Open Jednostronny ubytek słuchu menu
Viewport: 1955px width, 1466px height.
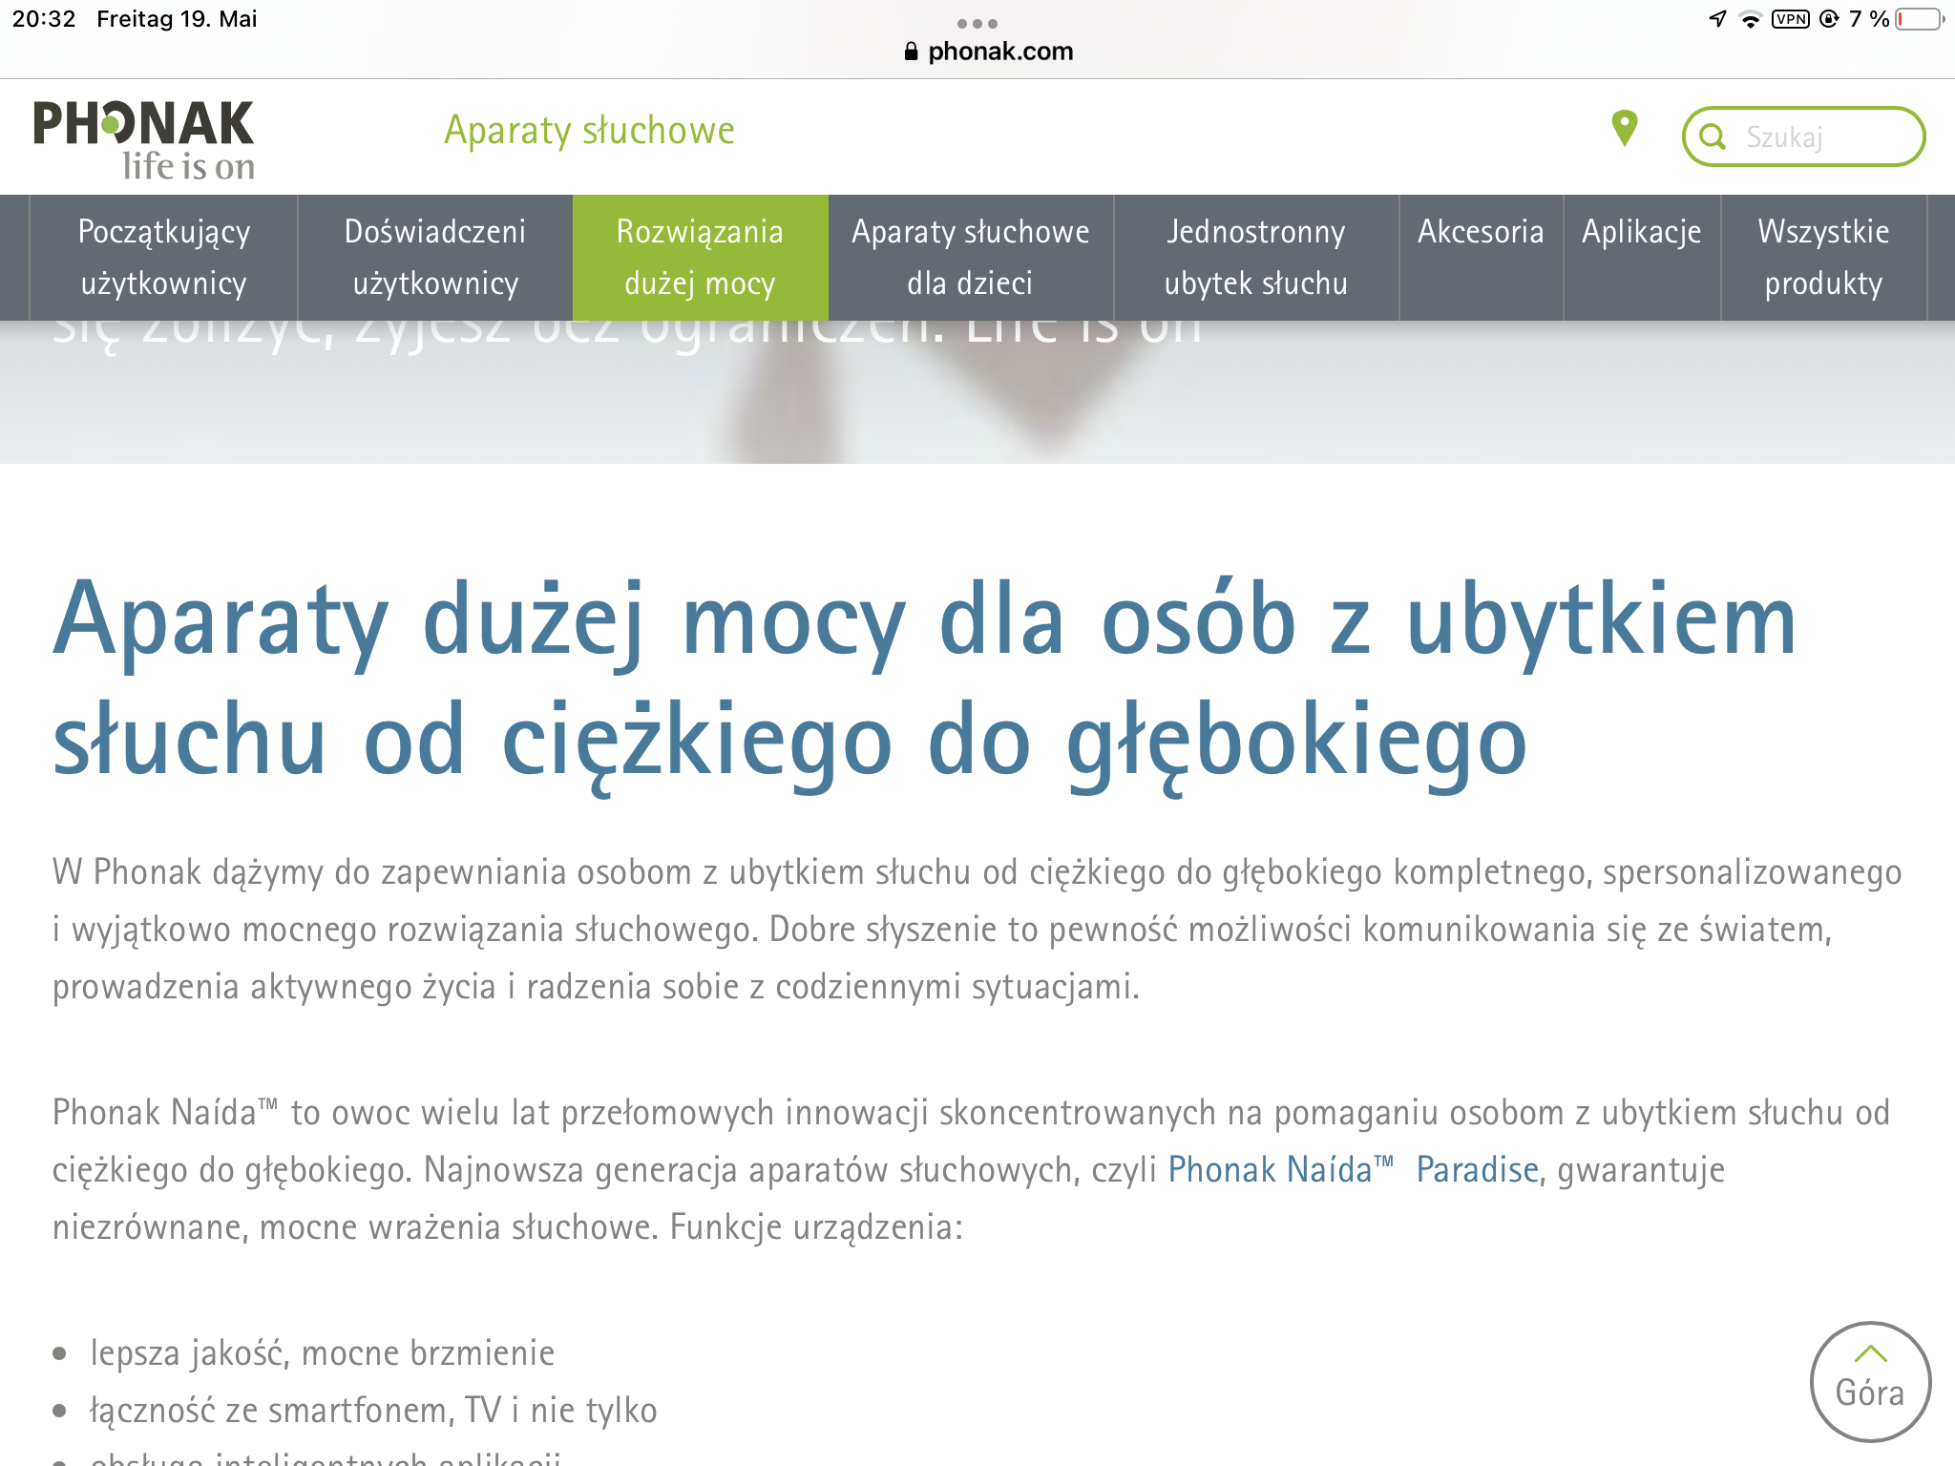coord(1256,258)
